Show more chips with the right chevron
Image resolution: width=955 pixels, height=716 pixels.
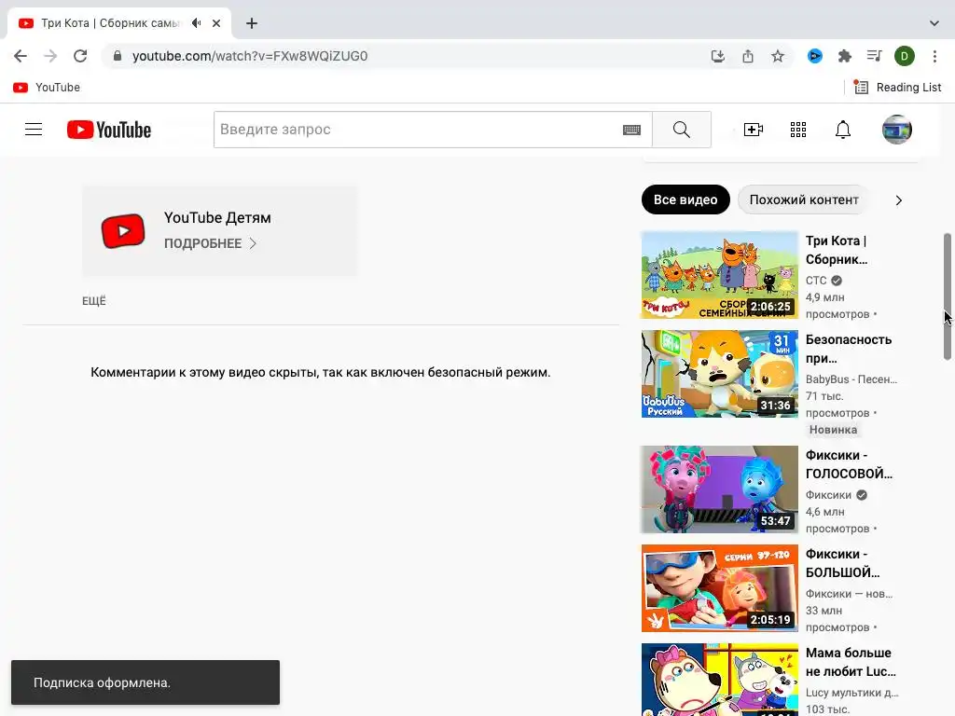(898, 200)
